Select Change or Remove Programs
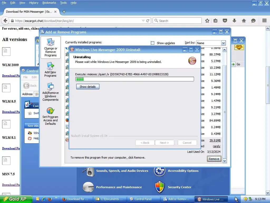This screenshot has width=270, height=203. tap(50, 48)
